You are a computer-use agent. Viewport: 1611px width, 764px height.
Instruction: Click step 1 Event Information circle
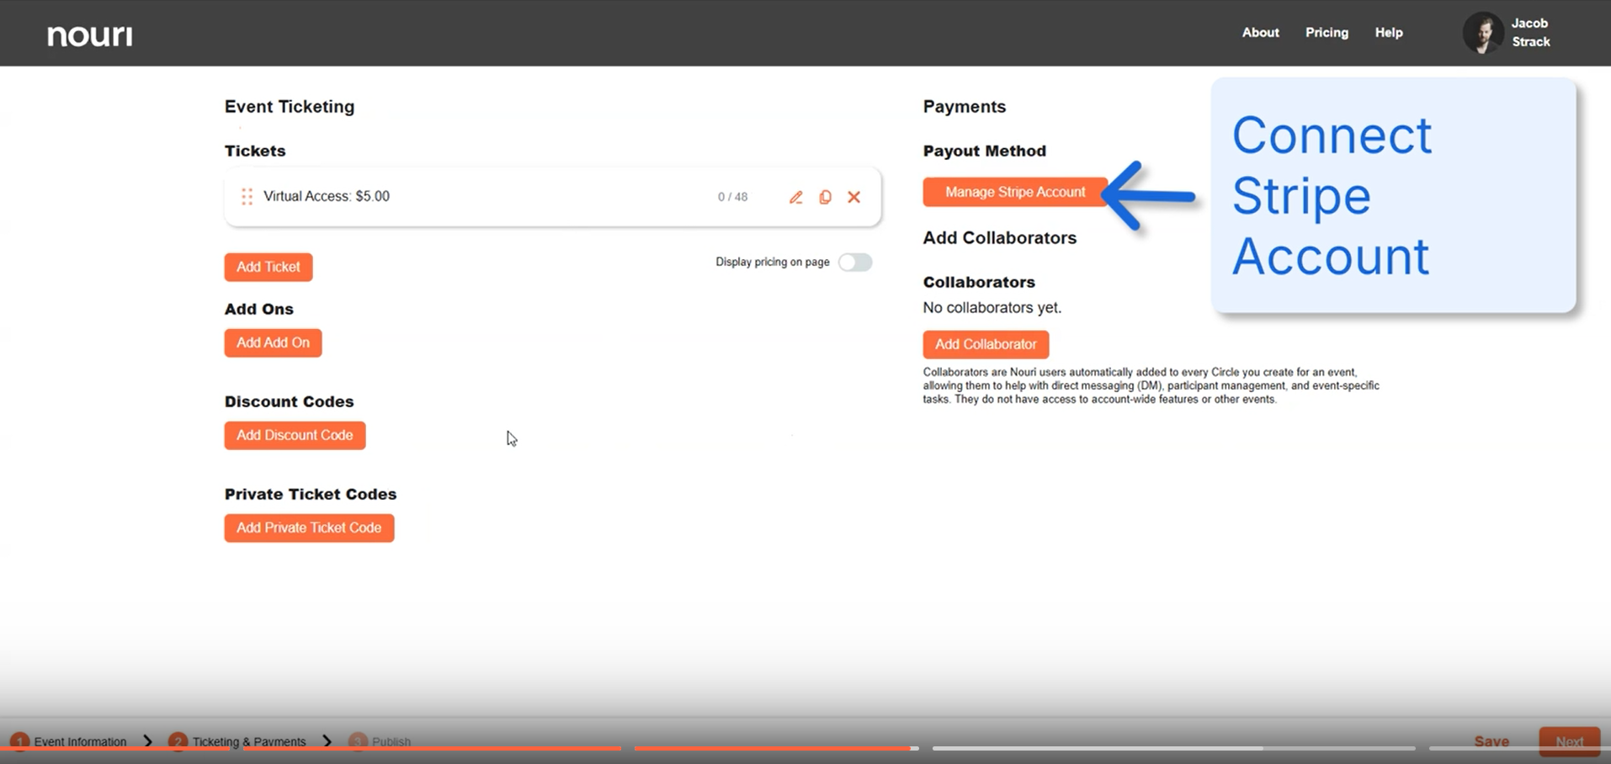coord(19,741)
